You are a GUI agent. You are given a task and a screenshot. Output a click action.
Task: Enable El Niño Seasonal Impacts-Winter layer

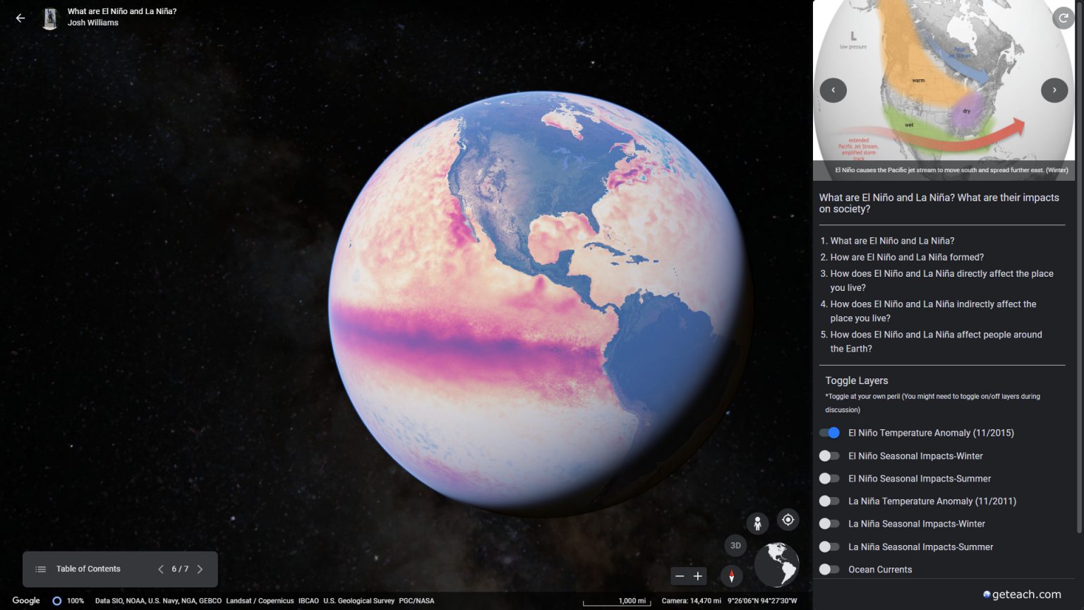click(829, 456)
